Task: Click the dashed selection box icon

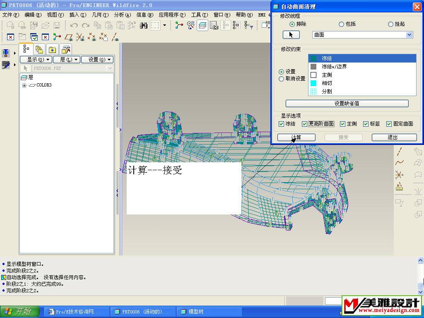Action: click(x=155, y=25)
